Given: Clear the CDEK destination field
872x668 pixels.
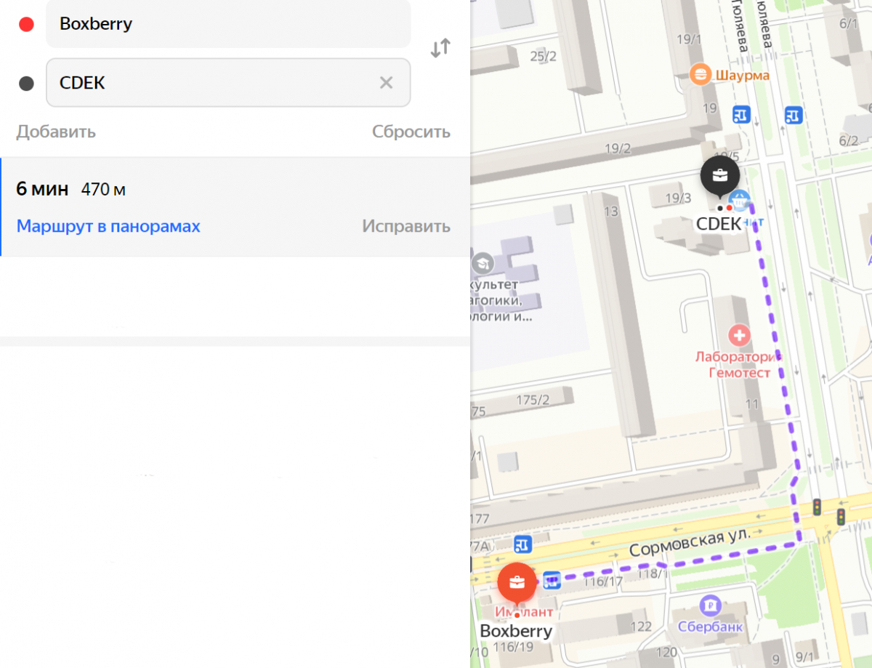Looking at the screenshot, I should pos(387,83).
